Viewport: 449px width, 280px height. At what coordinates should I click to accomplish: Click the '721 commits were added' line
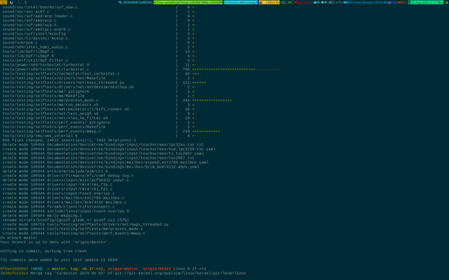coord(59,260)
